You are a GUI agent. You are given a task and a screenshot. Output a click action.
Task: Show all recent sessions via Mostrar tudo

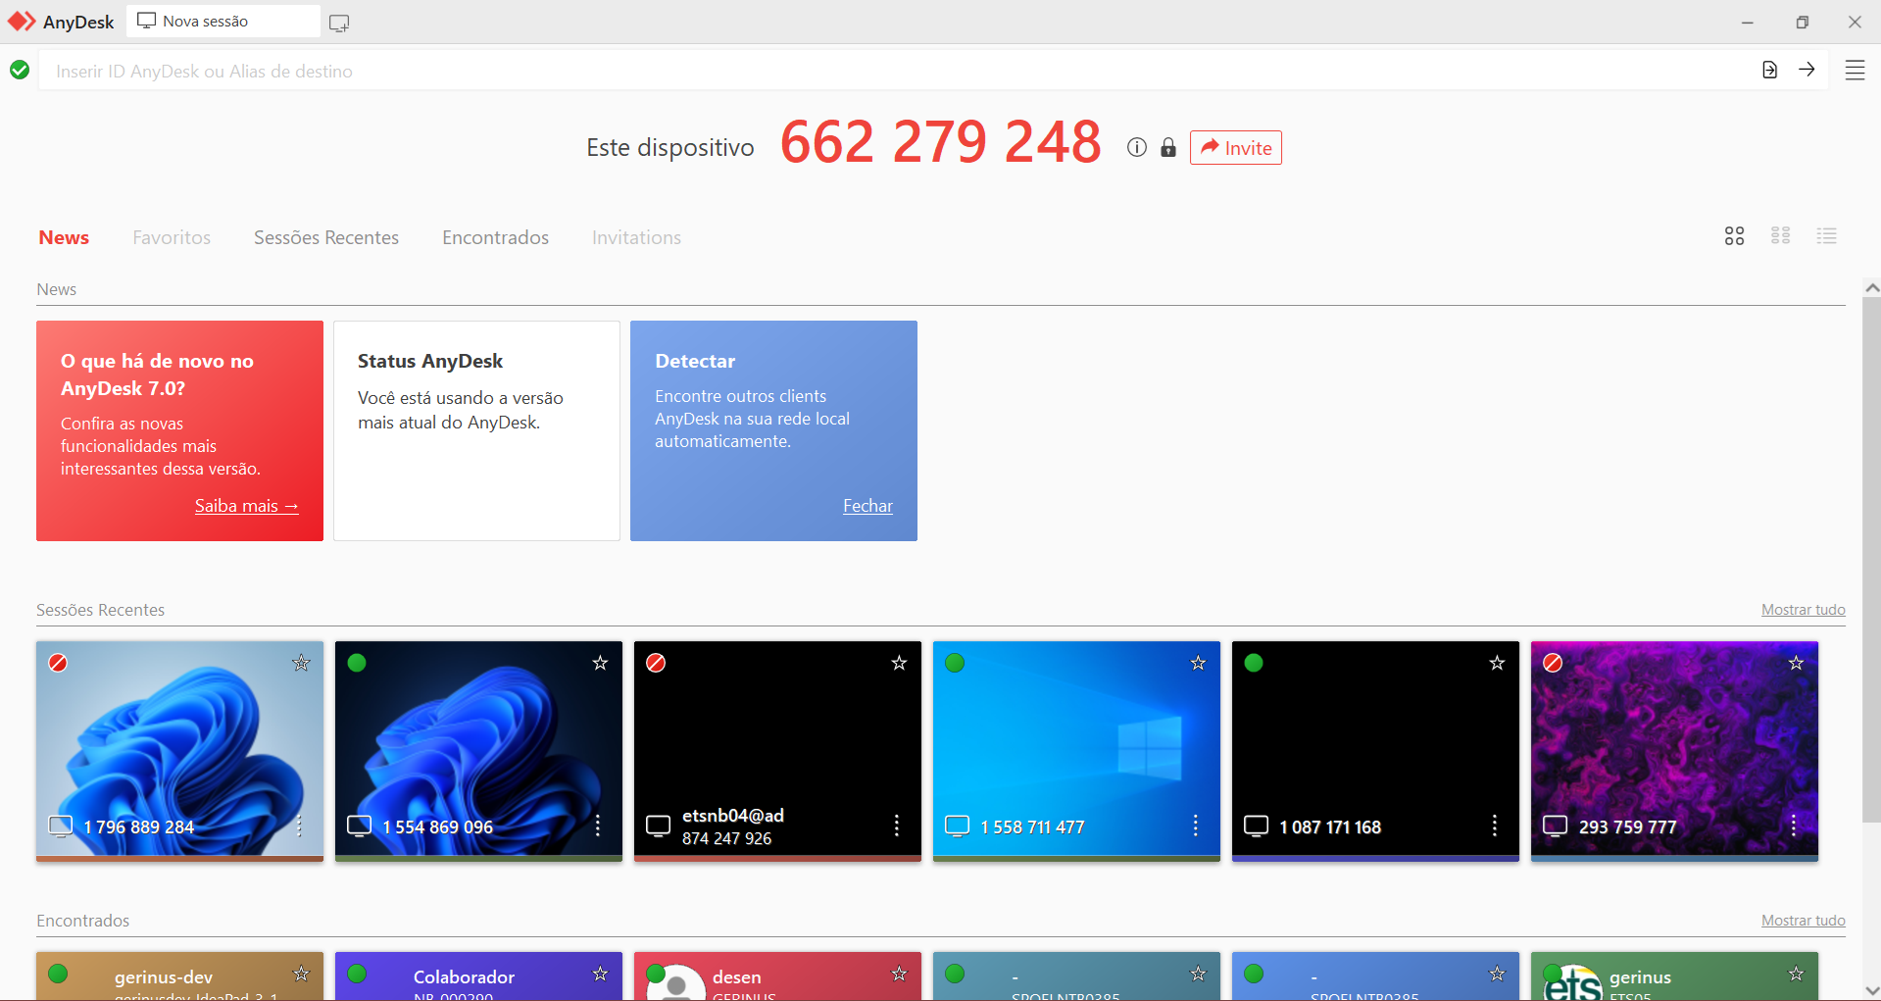tap(1803, 610)
